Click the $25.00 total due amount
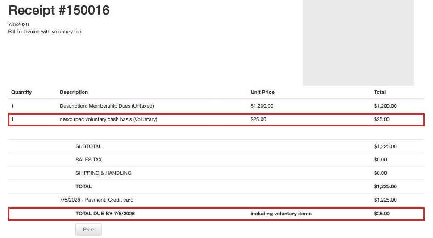This screenshot has width=433, height=238. pos(382,214)
